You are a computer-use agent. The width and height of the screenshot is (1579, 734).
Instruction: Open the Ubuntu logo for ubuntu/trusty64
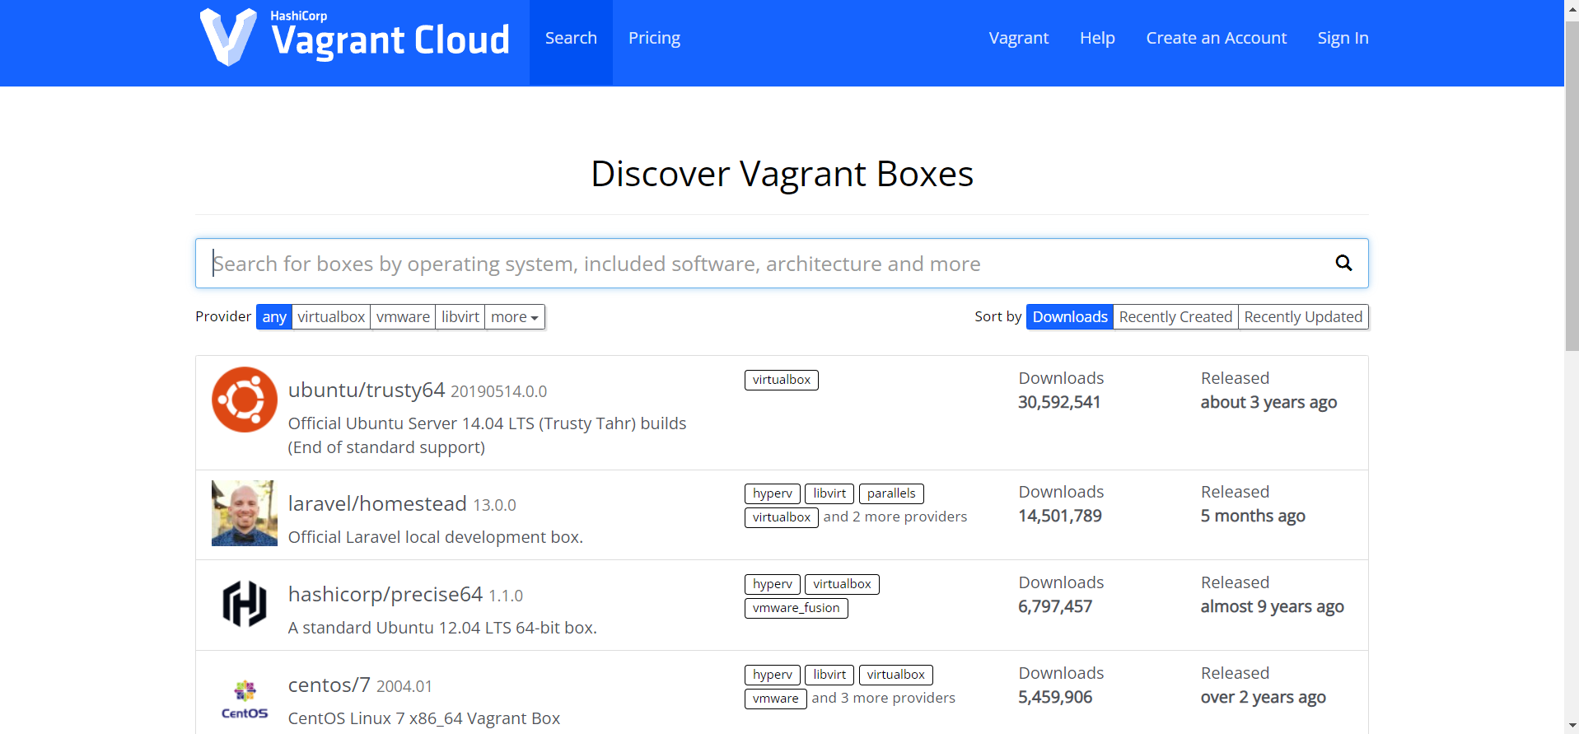[x=245, y=400]
